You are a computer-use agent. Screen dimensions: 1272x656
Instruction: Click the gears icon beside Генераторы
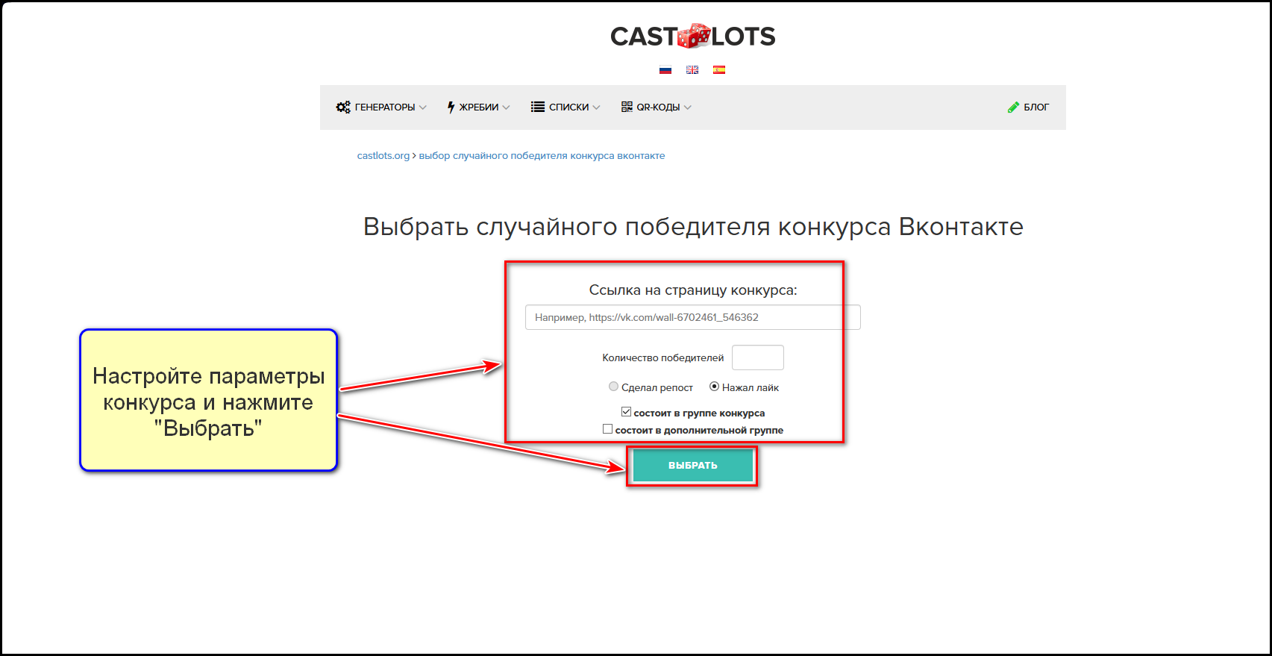click(x=343, y=107)
